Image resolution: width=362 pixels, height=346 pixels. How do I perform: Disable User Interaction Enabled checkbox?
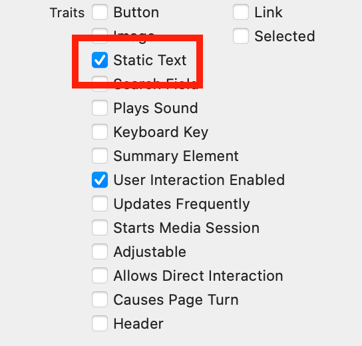[100, 180]
